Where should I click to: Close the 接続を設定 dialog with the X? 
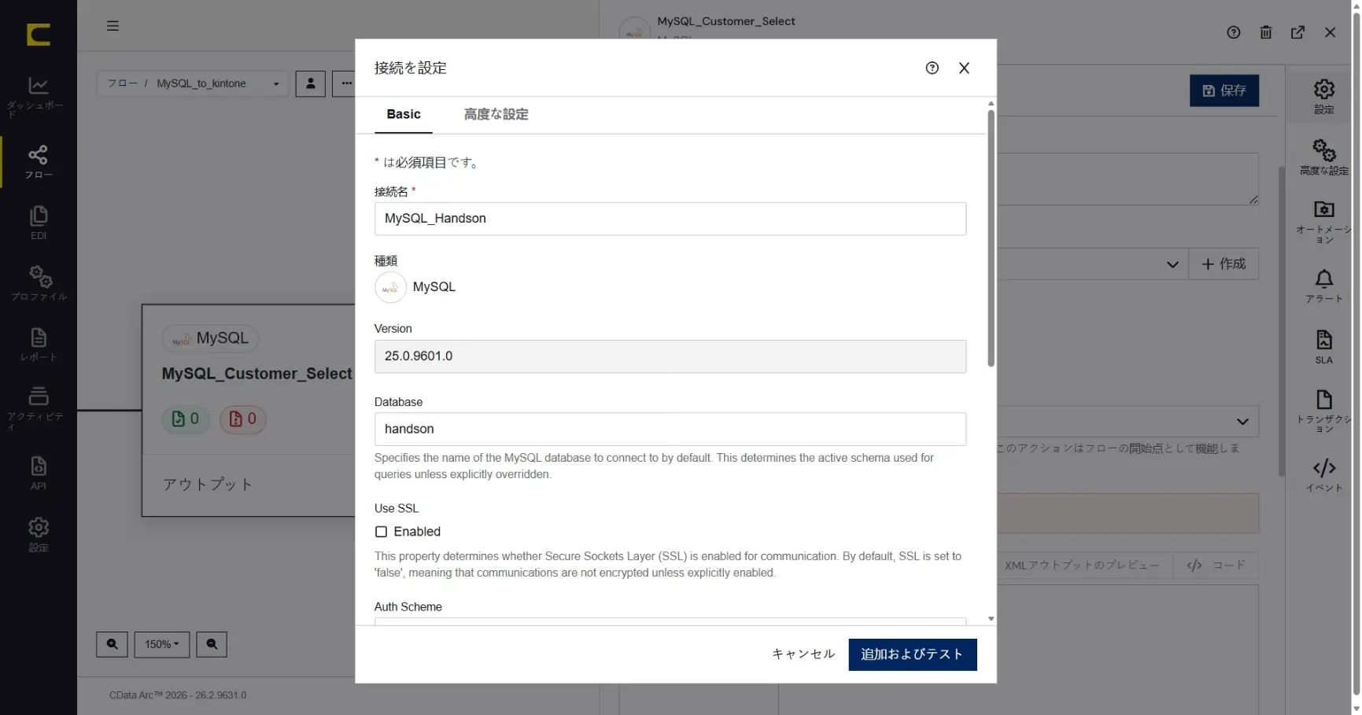point(964,68)
